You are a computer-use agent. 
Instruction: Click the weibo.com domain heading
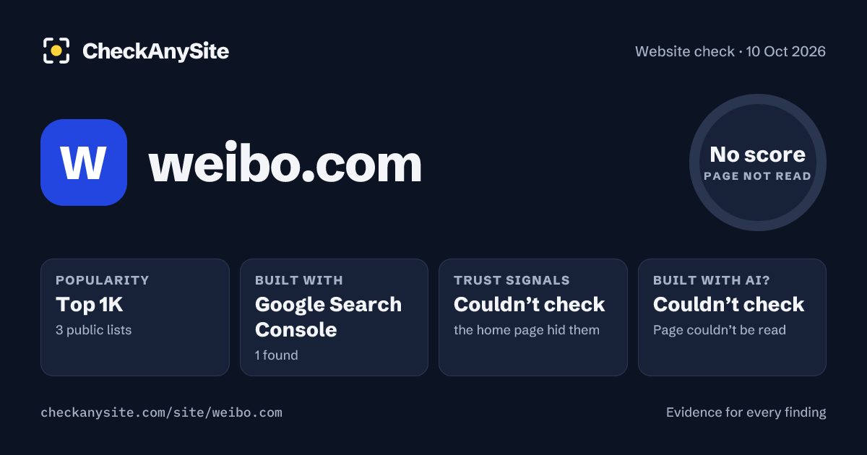(285, 164)
